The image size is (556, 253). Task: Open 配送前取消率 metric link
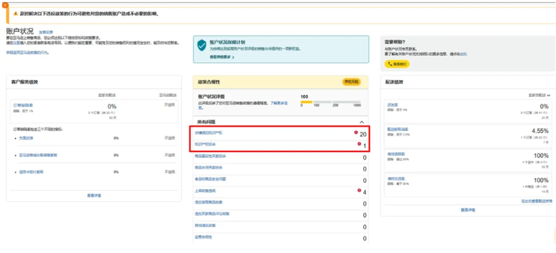(397, 130)
